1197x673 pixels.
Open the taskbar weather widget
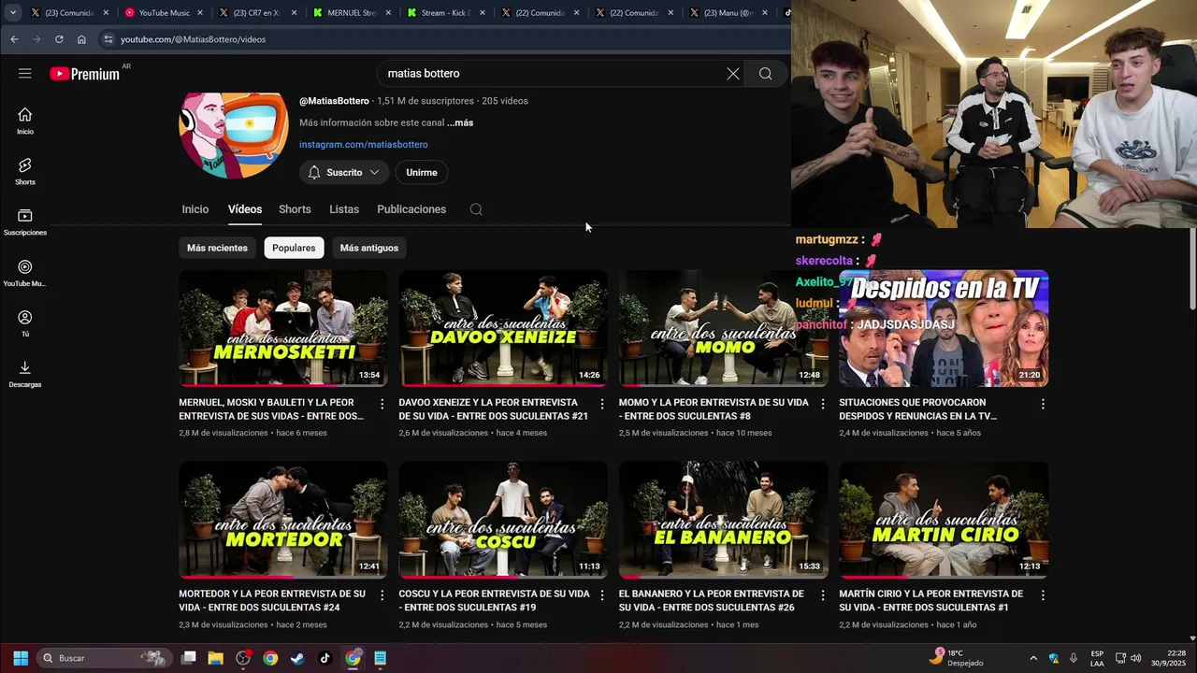(956, 658)
